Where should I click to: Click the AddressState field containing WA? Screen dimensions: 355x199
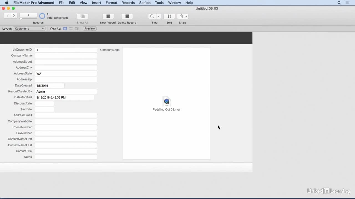[x=66, y=74]
